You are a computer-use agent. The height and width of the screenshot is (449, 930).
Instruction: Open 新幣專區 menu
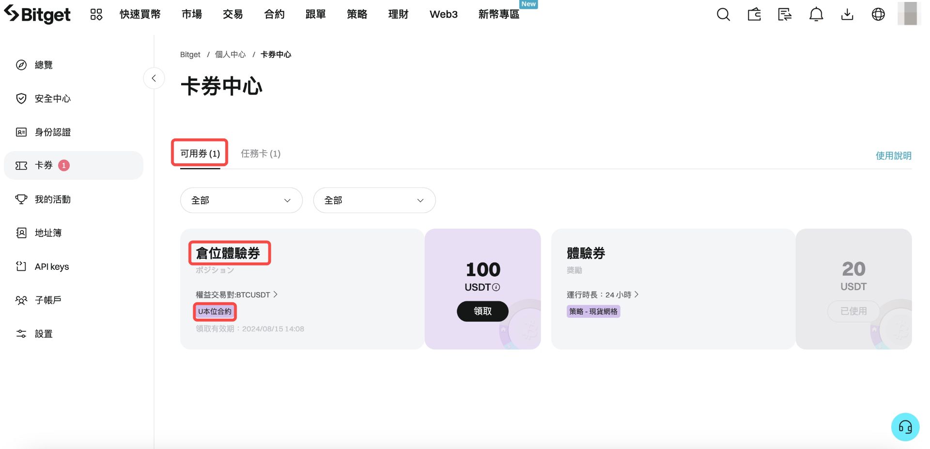click(x=499, y=15)
